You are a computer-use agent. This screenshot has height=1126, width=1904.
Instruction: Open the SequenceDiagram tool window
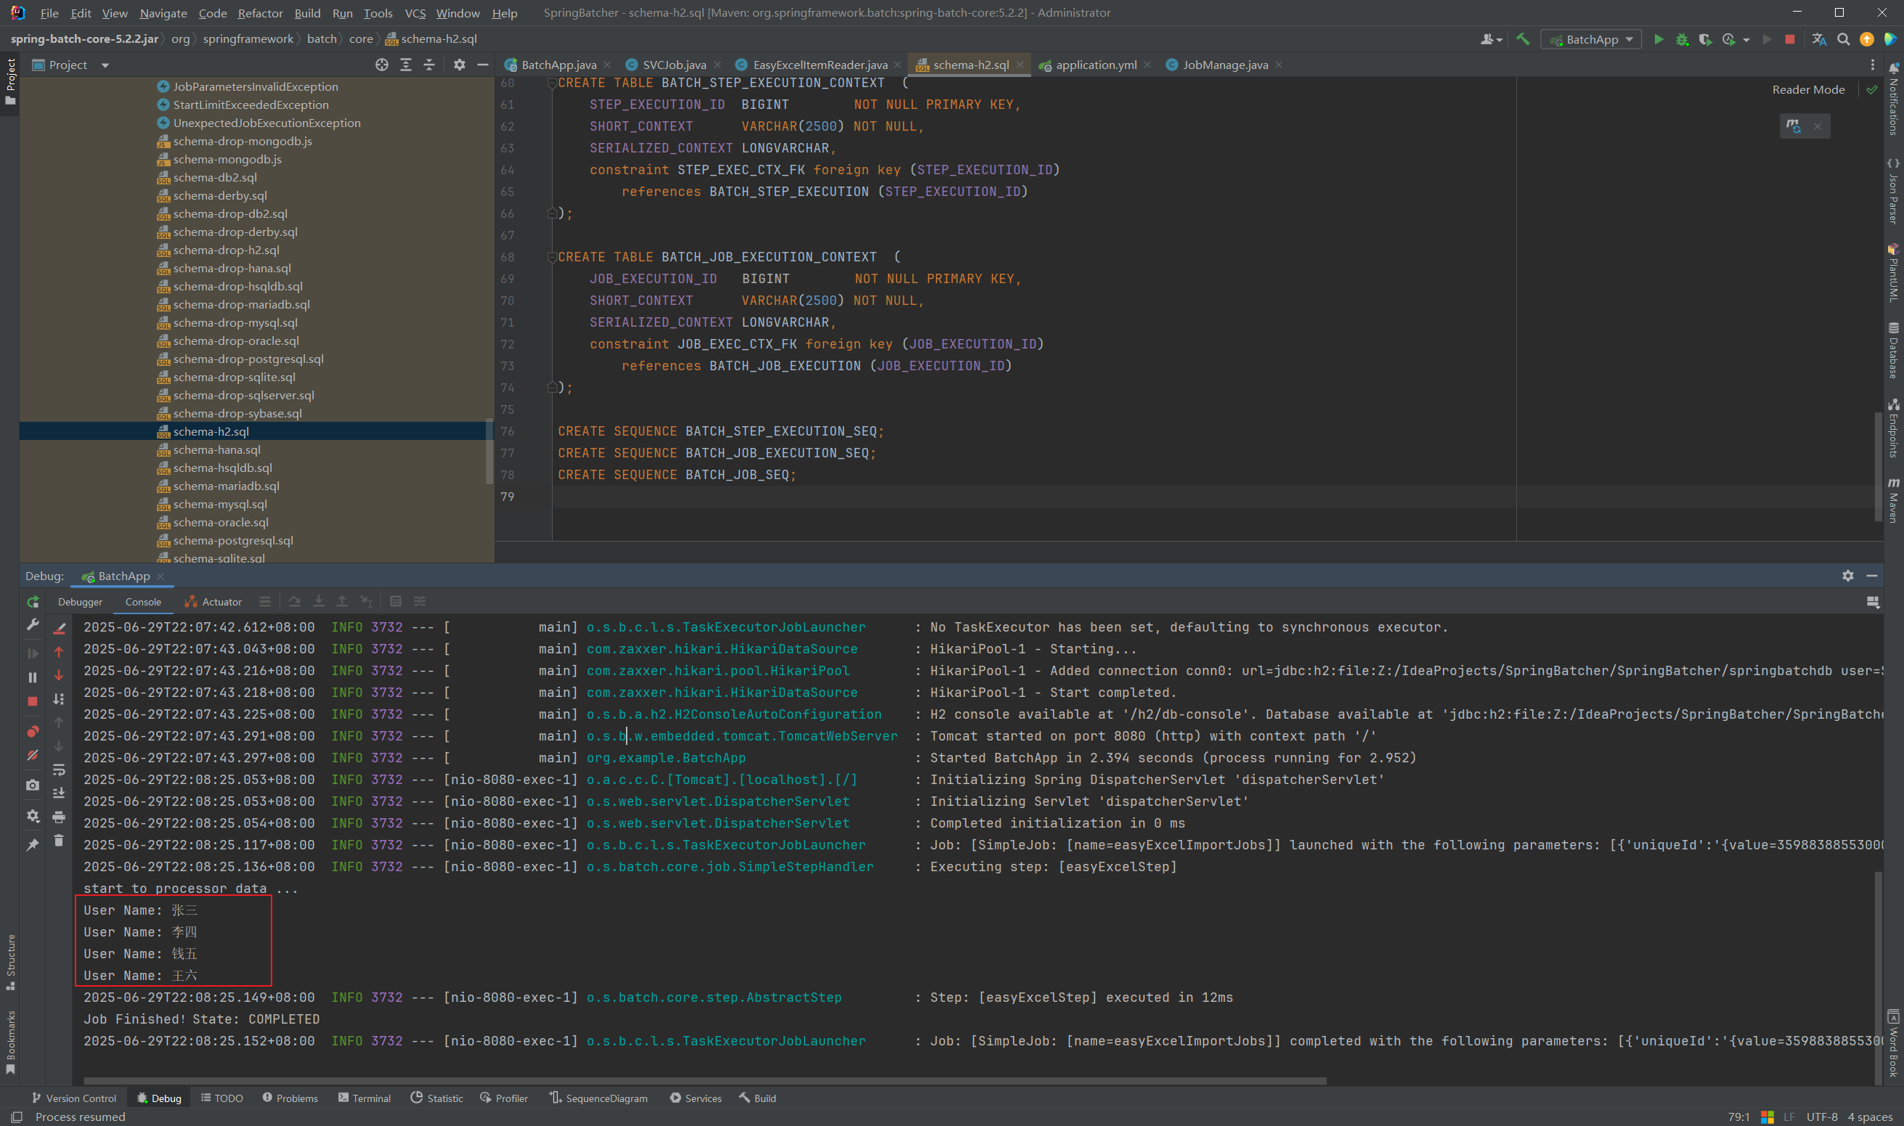[599, 1098]
